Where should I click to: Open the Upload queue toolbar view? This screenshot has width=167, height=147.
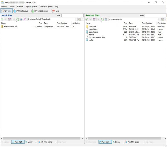tap(21, 11)
